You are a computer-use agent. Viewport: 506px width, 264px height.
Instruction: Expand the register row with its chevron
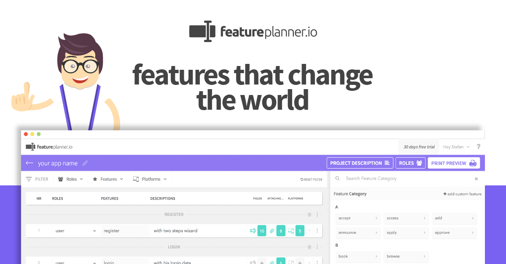310,230
